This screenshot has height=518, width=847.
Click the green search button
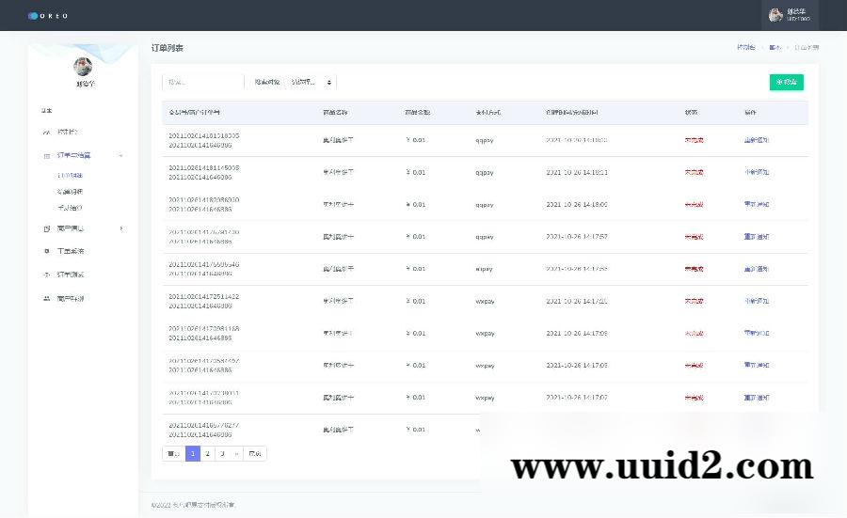pyautogui.click(x=786, y=82)
